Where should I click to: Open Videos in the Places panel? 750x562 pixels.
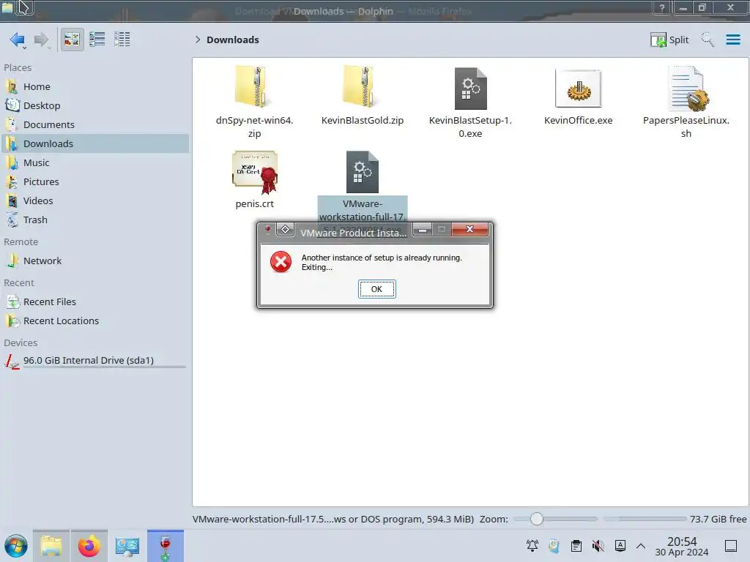(94, 201)
